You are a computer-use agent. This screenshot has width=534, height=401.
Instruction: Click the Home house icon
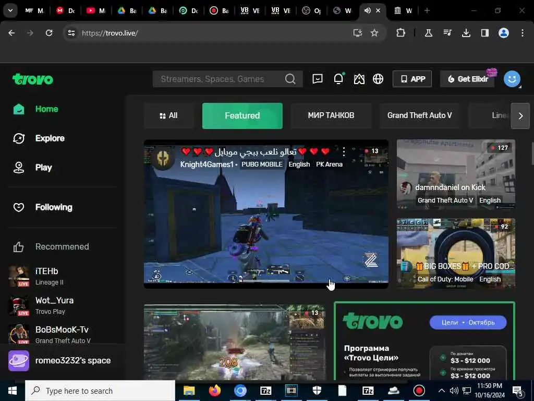(x=19, y=109)
